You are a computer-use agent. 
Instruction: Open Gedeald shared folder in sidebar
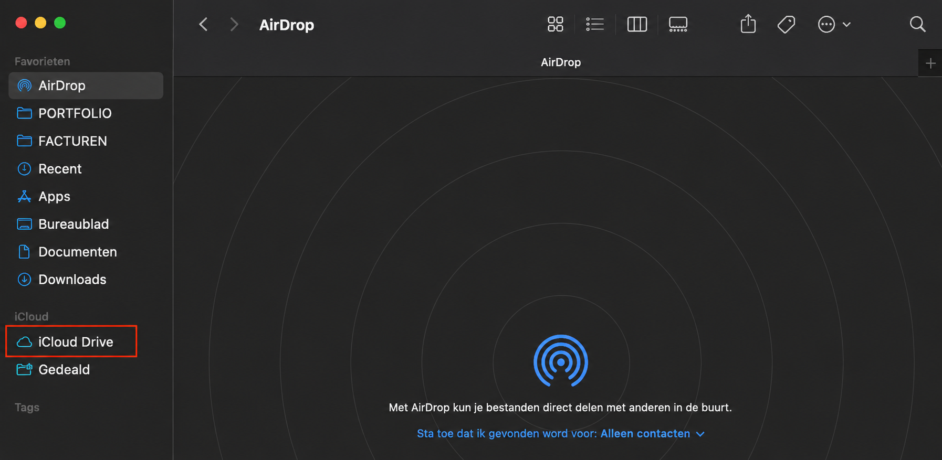86,370
